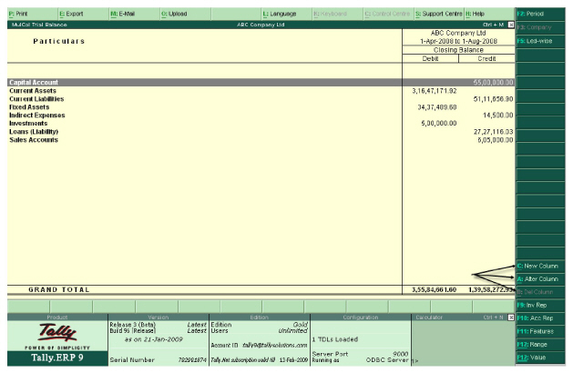Image resolution: width=573 pixels, height=373 pixels.
Task: Select the Investments row
Action: point(261,124)
